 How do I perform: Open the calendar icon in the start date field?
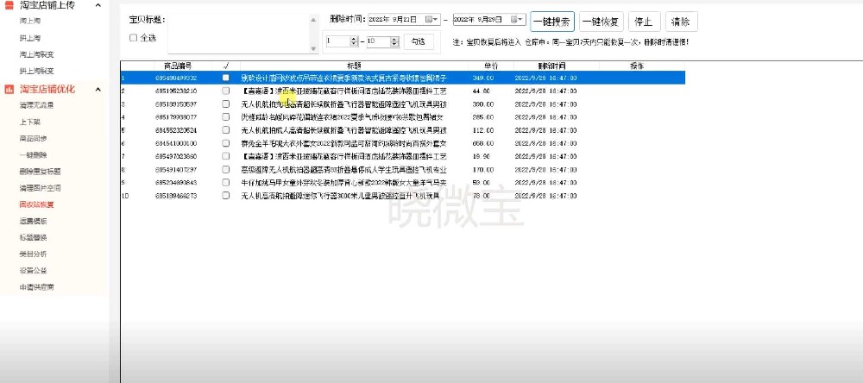(x=429, y=19)
